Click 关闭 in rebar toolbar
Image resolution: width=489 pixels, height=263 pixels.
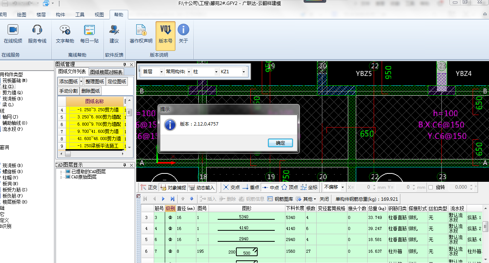click(x=324, y=199)
